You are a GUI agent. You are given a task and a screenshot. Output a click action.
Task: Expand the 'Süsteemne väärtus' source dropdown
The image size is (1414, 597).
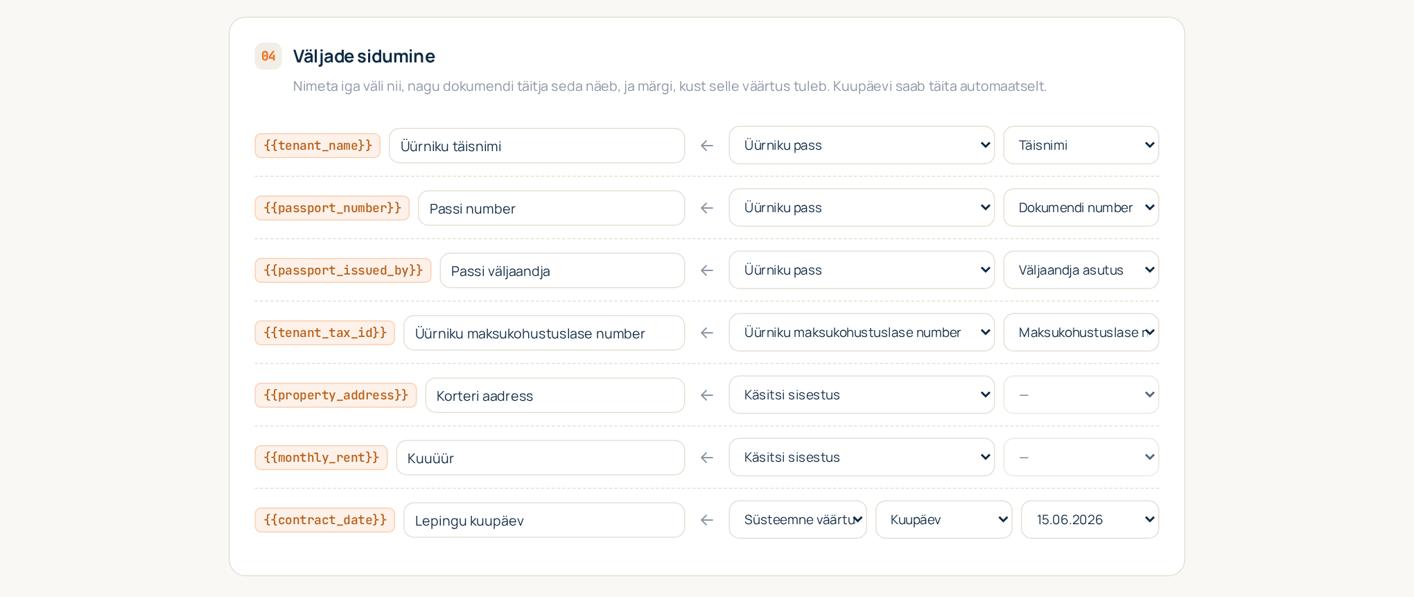798,519
